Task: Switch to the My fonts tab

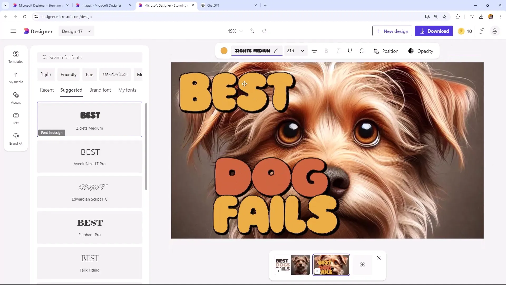Action: pos(127,90)
